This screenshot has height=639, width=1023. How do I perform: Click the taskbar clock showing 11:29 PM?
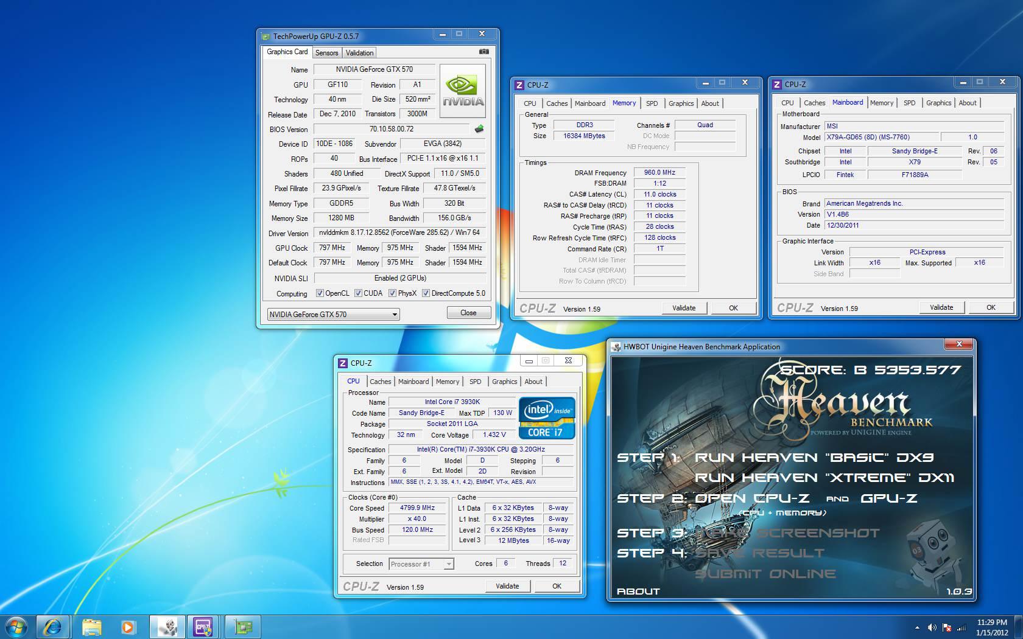[x=992, y=627]
